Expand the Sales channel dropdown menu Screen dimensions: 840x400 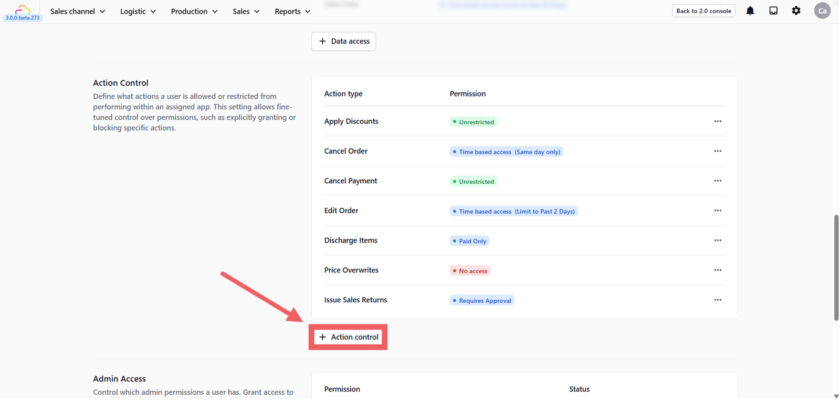(78, 12)
